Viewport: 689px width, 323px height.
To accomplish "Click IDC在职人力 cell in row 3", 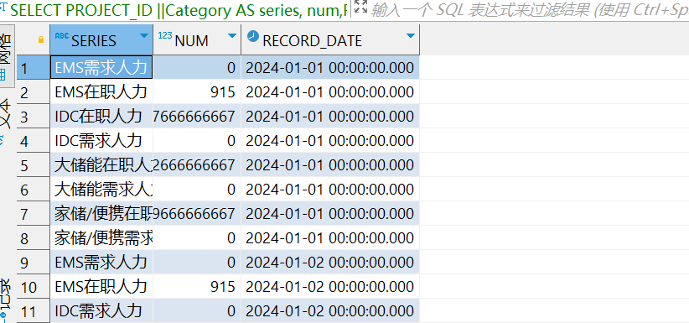I will tap(101, 116).
